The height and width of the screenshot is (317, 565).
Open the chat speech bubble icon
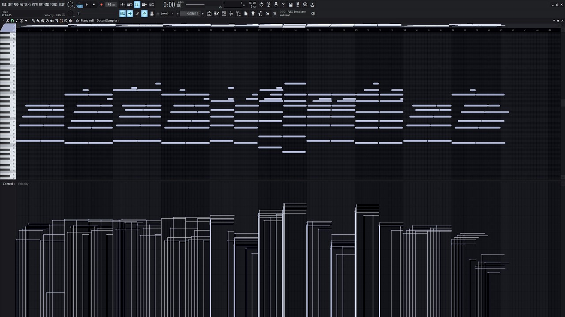point(305,4)
